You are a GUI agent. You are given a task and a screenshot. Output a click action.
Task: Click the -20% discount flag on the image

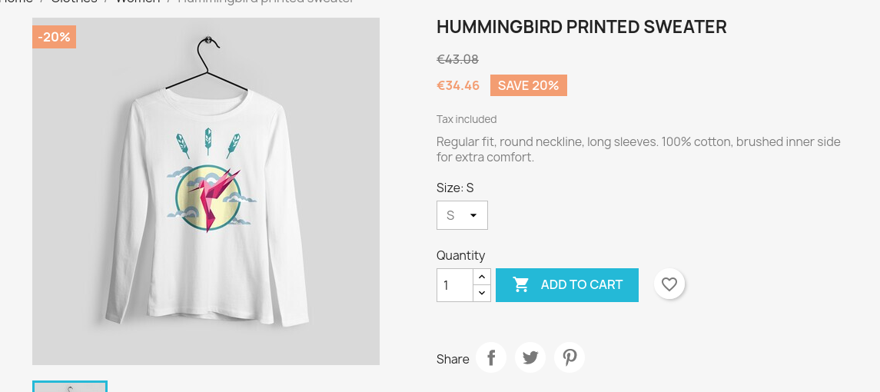[x=54, y=37]
